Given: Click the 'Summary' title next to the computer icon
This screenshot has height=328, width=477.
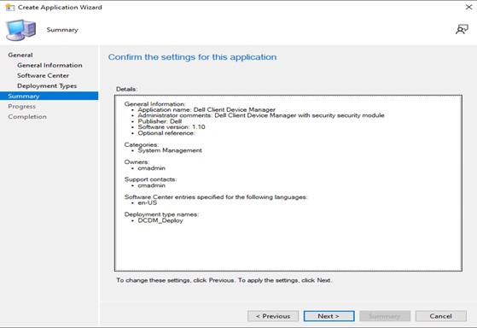Looking at the screenshot, I should pyautogui.click(x=62, y=30).
